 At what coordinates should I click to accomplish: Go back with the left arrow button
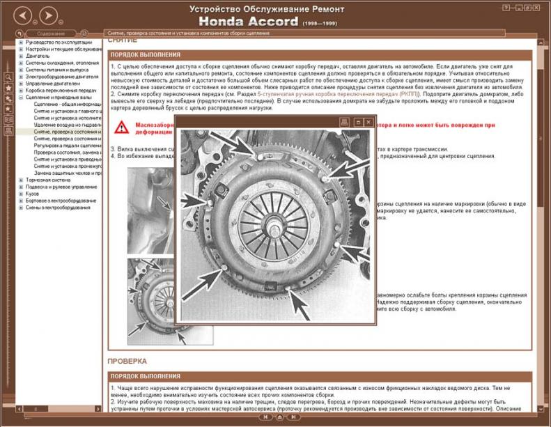[22, 15]
